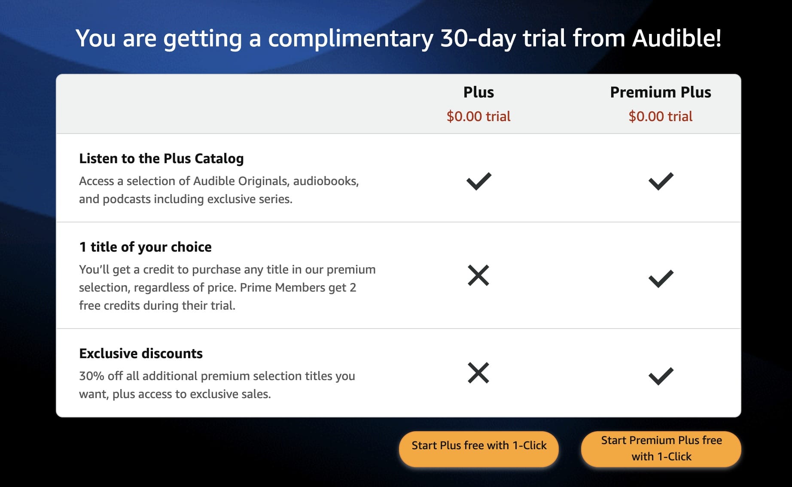The width and height of the screenshot is (792, 487).
Task: Select the Premium Plus column header
Action: [x=660, y=92]
